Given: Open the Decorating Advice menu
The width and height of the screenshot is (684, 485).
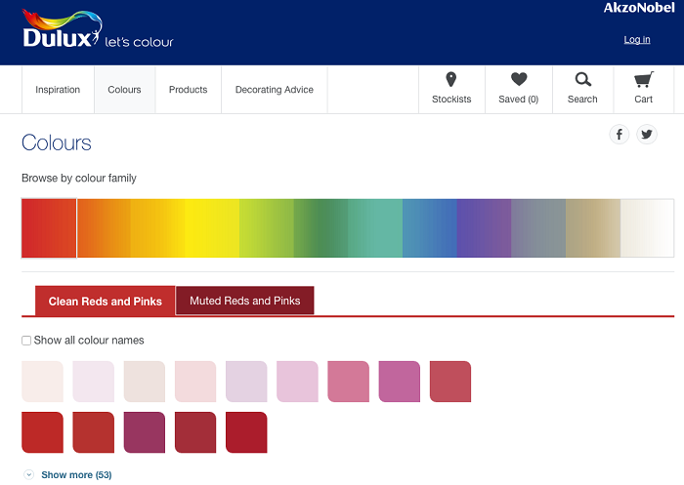Looking at the screenshot, I should point(275,90).
